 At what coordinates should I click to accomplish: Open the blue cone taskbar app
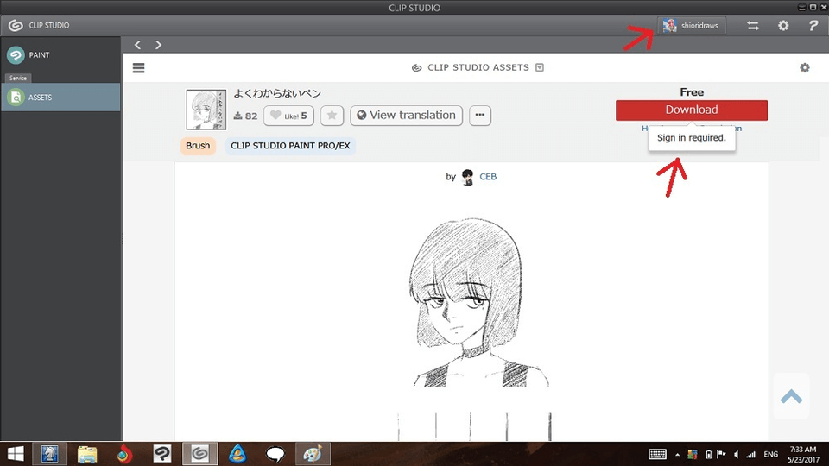point(237,454)
